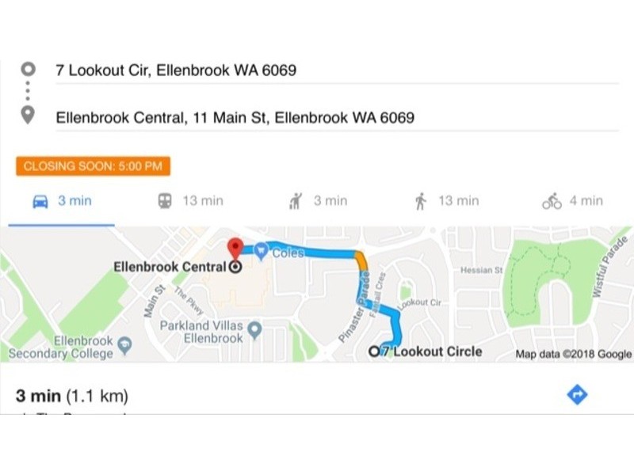Screen dimensions: 634x475
Task: Tap the Ellenbrook Secondary College marker
Action: pyautogui.click(x=124, y=344)
